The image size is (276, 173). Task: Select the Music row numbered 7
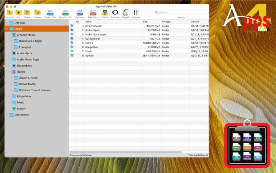point(139,51)
